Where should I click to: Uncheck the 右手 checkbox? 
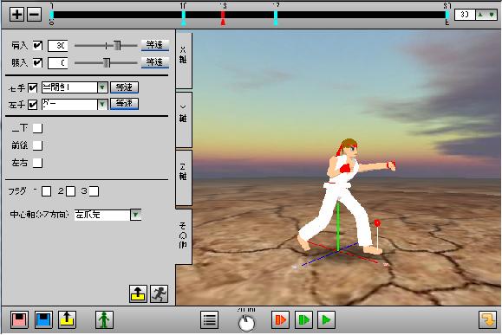click(x=33, y=87)
